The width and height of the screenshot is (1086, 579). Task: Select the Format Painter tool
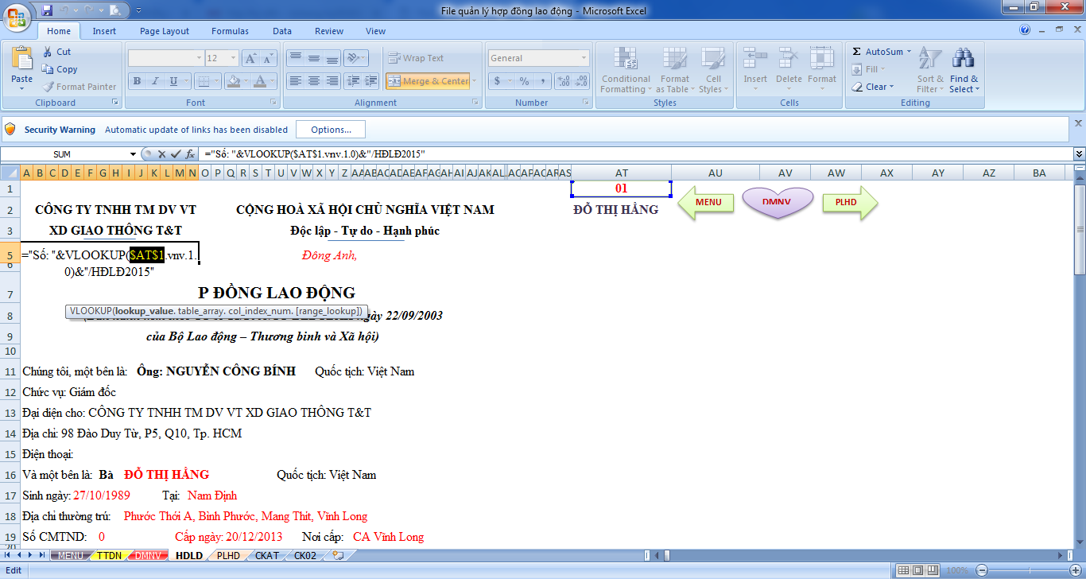(79, 87)
